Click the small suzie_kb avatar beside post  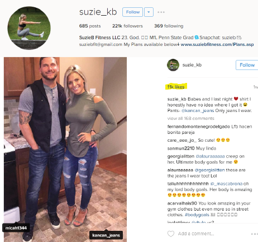coord(173,65)
